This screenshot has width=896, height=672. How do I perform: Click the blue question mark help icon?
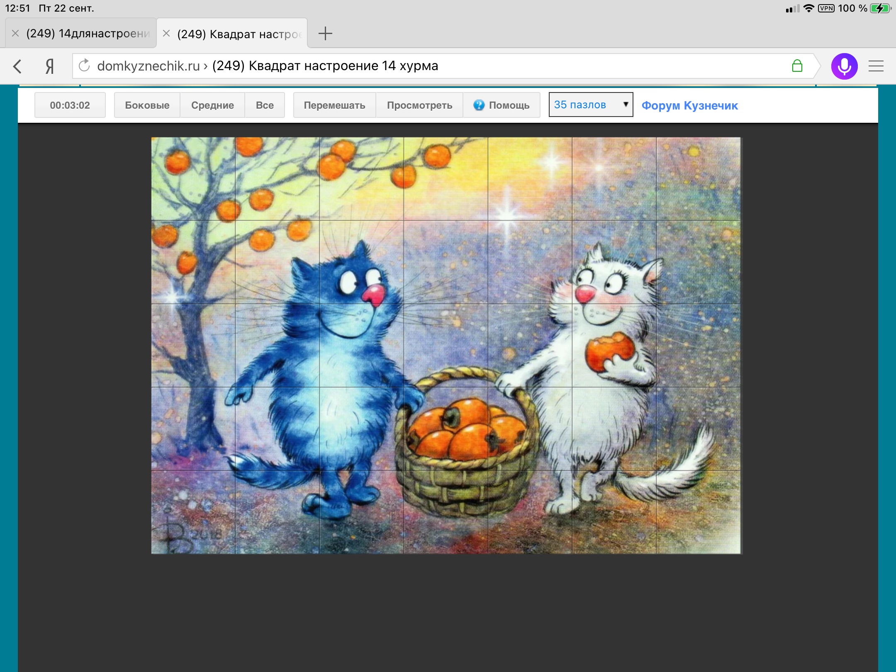(479, 105)
